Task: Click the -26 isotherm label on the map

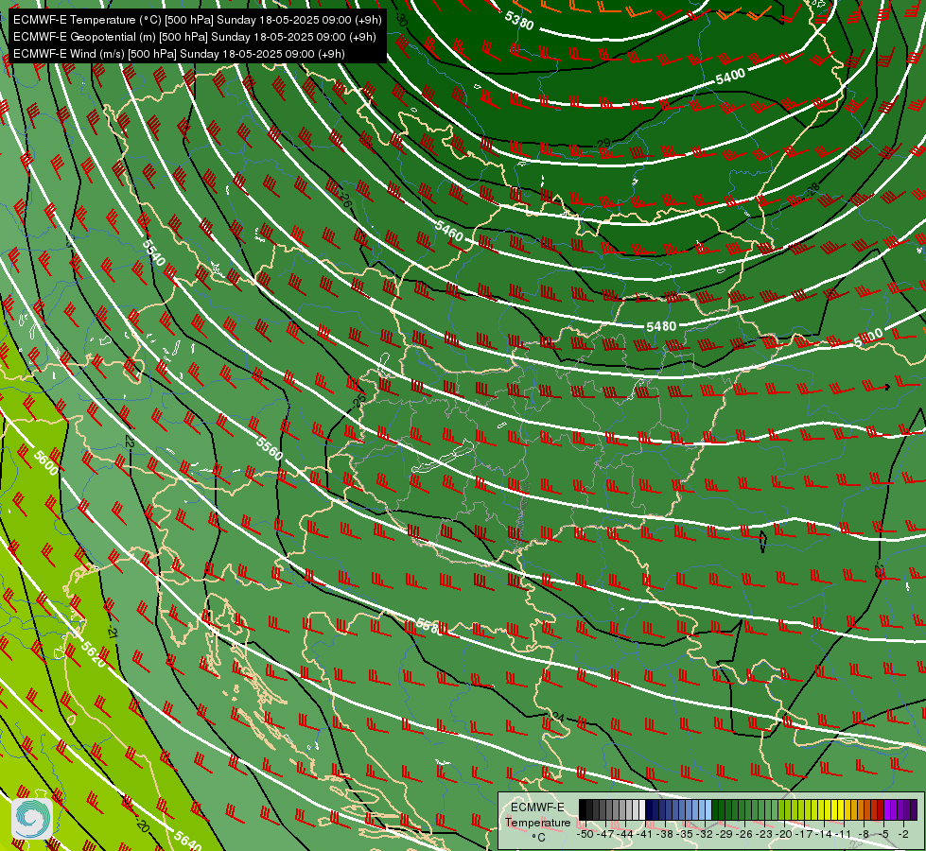Action: (344, 199)
